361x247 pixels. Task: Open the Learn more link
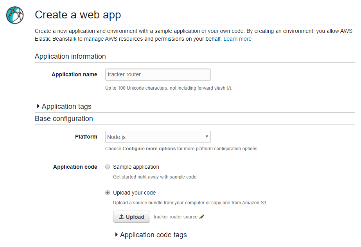point(237,39)
